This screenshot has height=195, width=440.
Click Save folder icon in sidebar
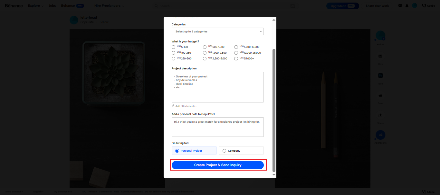[380, 95]
